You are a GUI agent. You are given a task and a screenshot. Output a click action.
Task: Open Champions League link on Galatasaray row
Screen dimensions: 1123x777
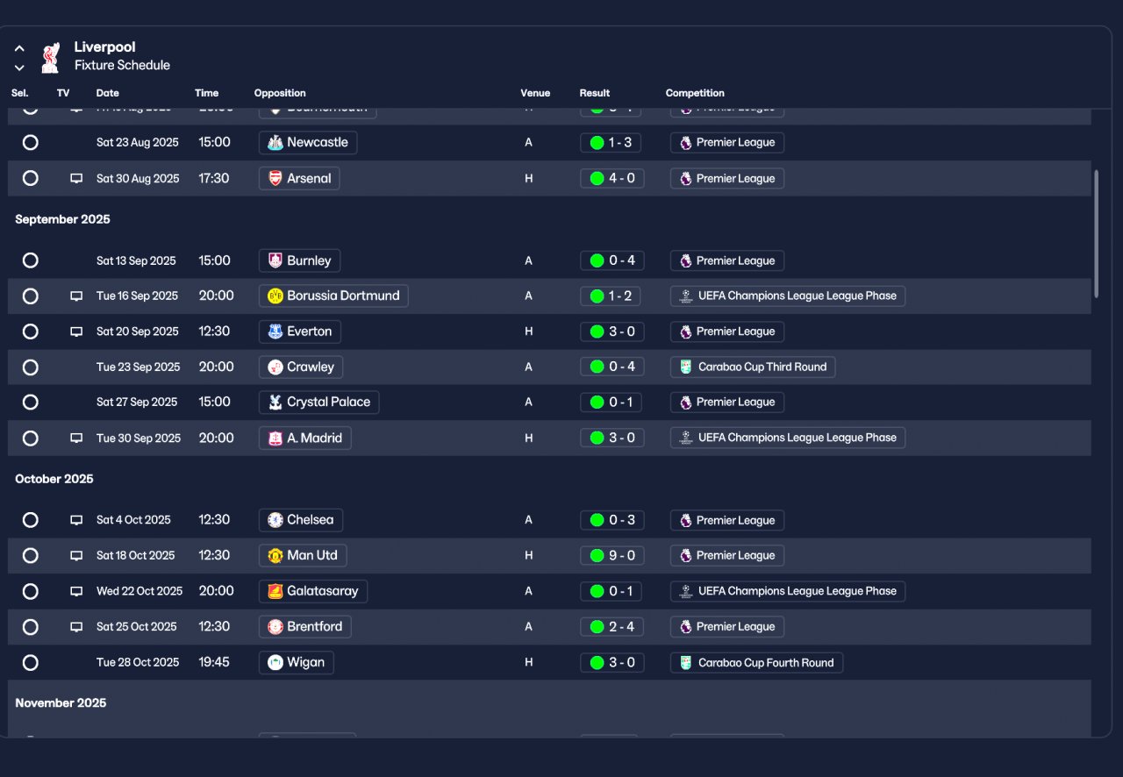coord(788,591)
